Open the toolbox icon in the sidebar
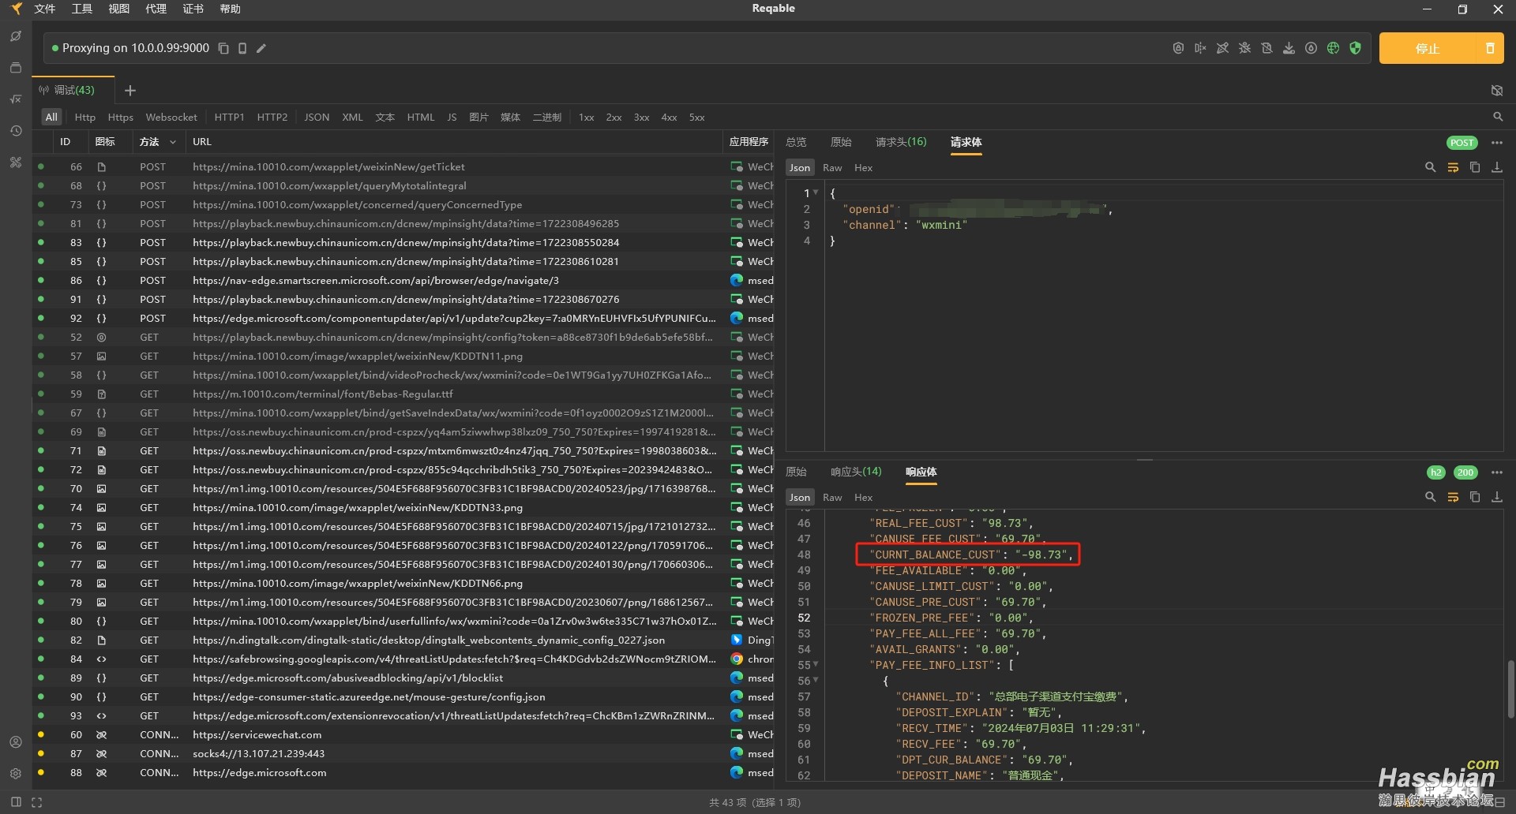Image resolution: width=1516 pixels, height=814 pixels. [x=16, y=162]
